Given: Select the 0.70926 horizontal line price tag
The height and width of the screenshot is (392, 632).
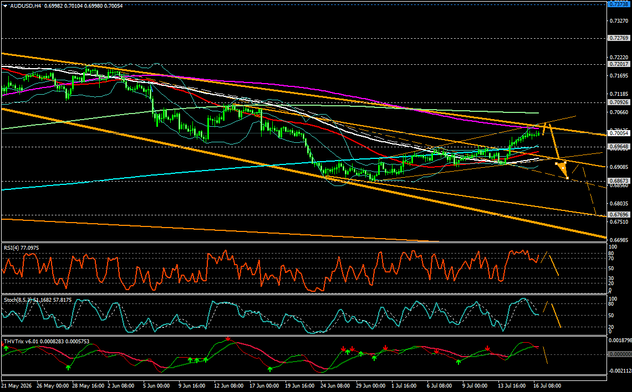Looking at the screenshot, I should [x=619, y=102].
